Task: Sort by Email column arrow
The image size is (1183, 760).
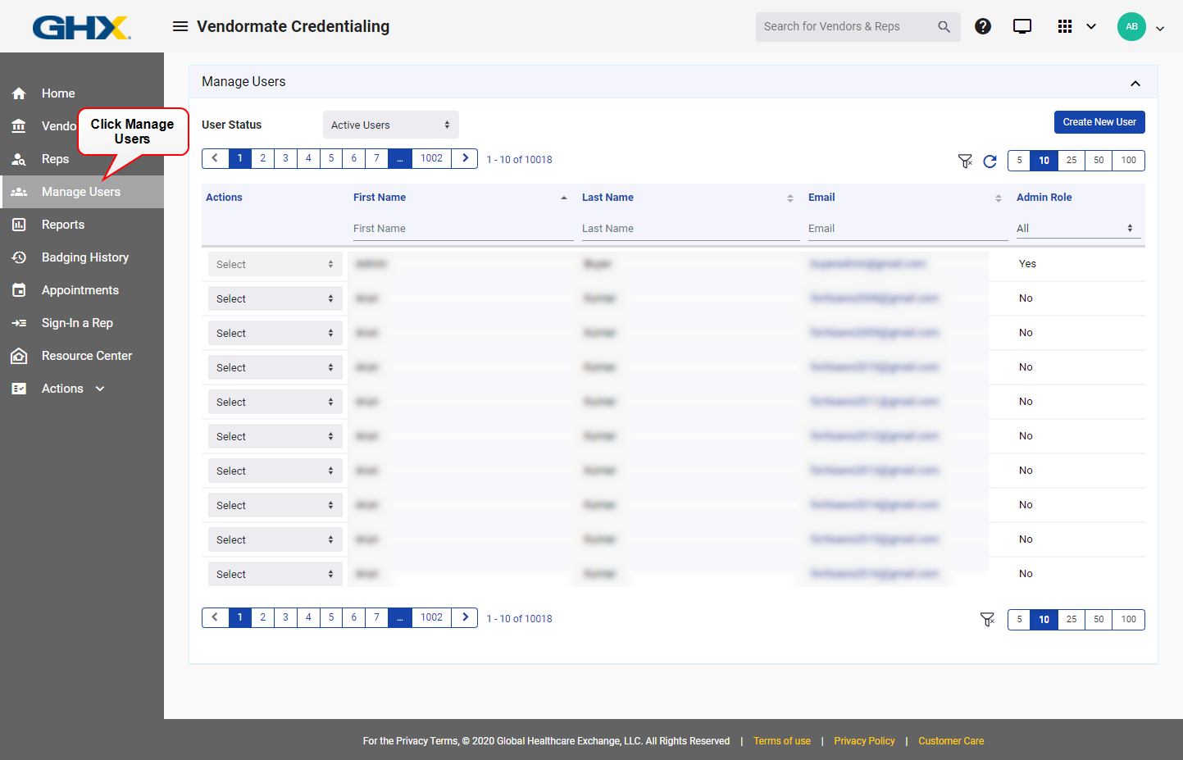Action: 999,198
